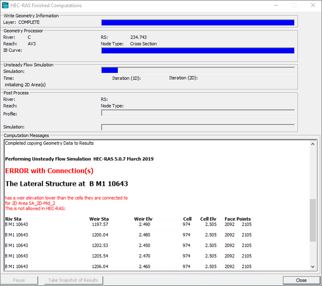Click the Write Geometry Layer progress bar

point(197,23)
